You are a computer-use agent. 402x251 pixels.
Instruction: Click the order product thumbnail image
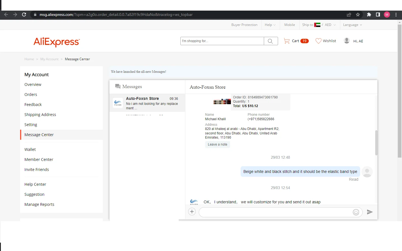pyautogui.click(x=222, y=102)
